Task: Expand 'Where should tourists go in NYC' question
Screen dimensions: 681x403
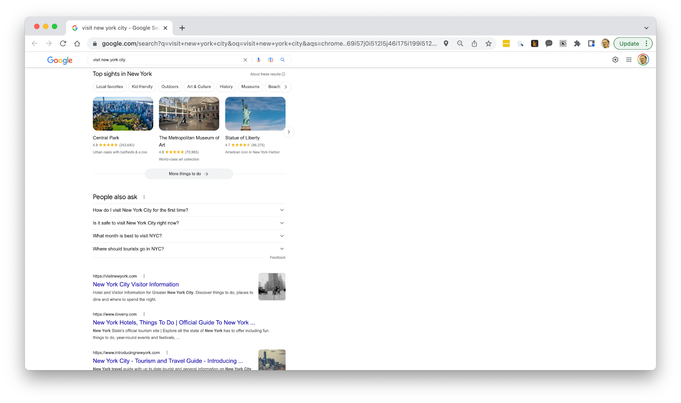Action: click(189, 249)
